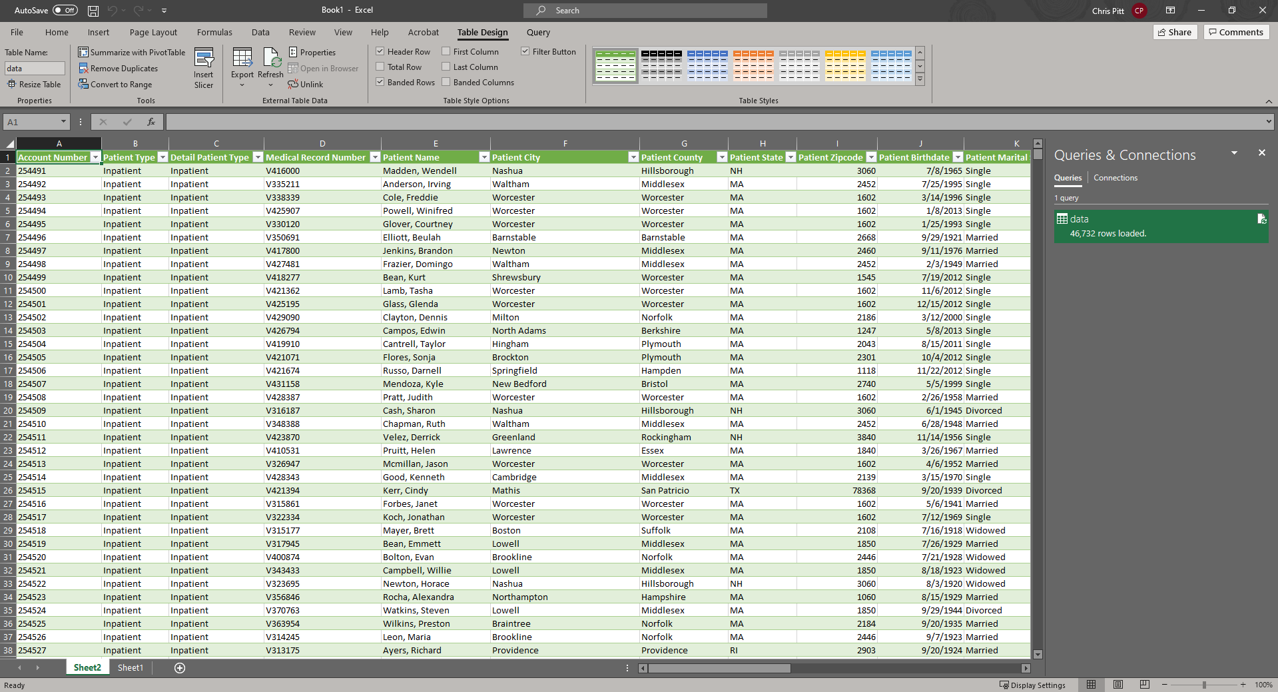Click the Share button

tap(1175, 32)
